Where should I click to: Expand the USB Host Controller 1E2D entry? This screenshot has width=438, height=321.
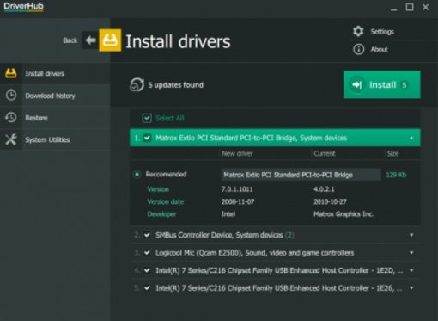tap(411, 270)
